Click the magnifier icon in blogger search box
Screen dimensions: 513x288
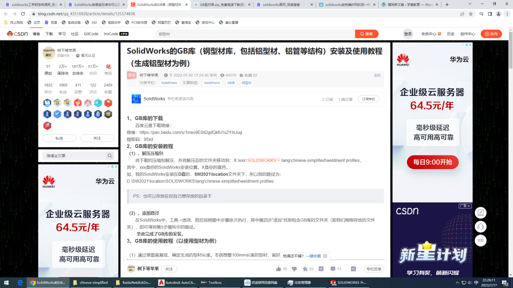pos(110,156)
